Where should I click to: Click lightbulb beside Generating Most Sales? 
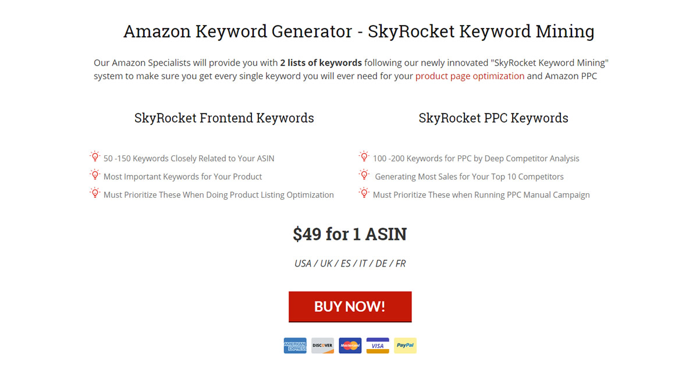(x=364, y=175)
